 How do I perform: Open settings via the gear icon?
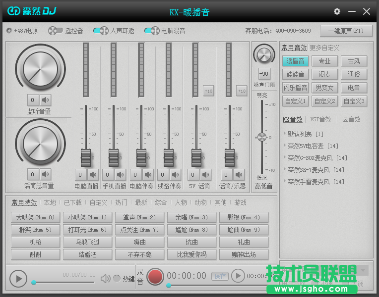click(337, 11)
